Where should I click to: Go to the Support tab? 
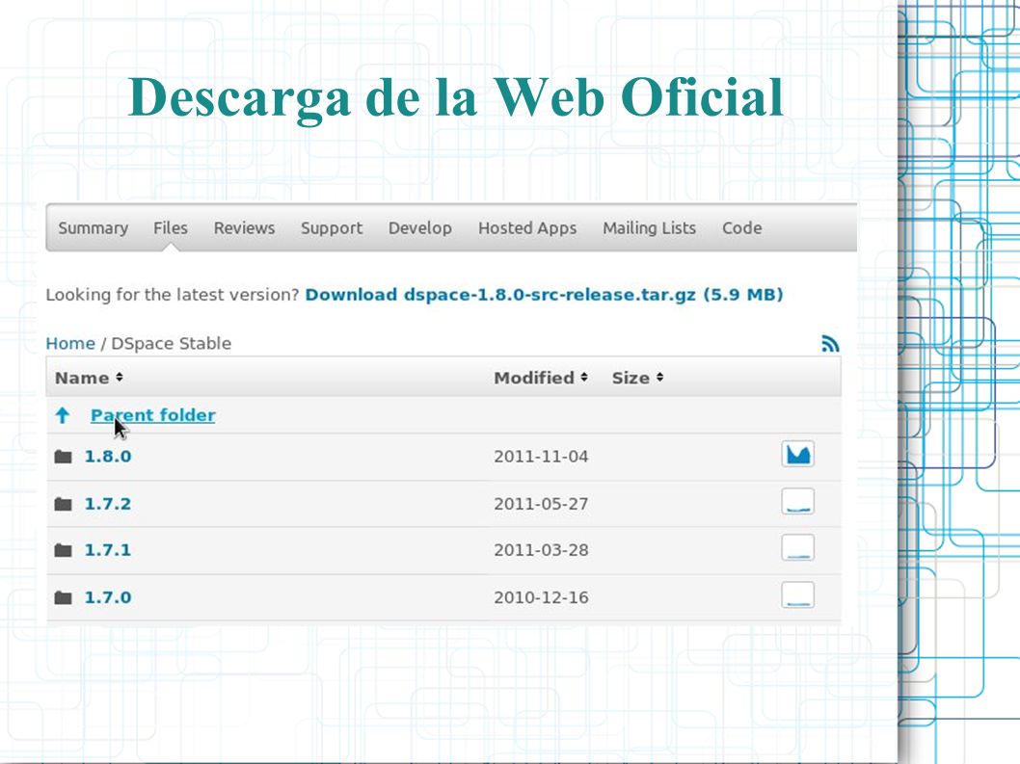click(332, 228)
